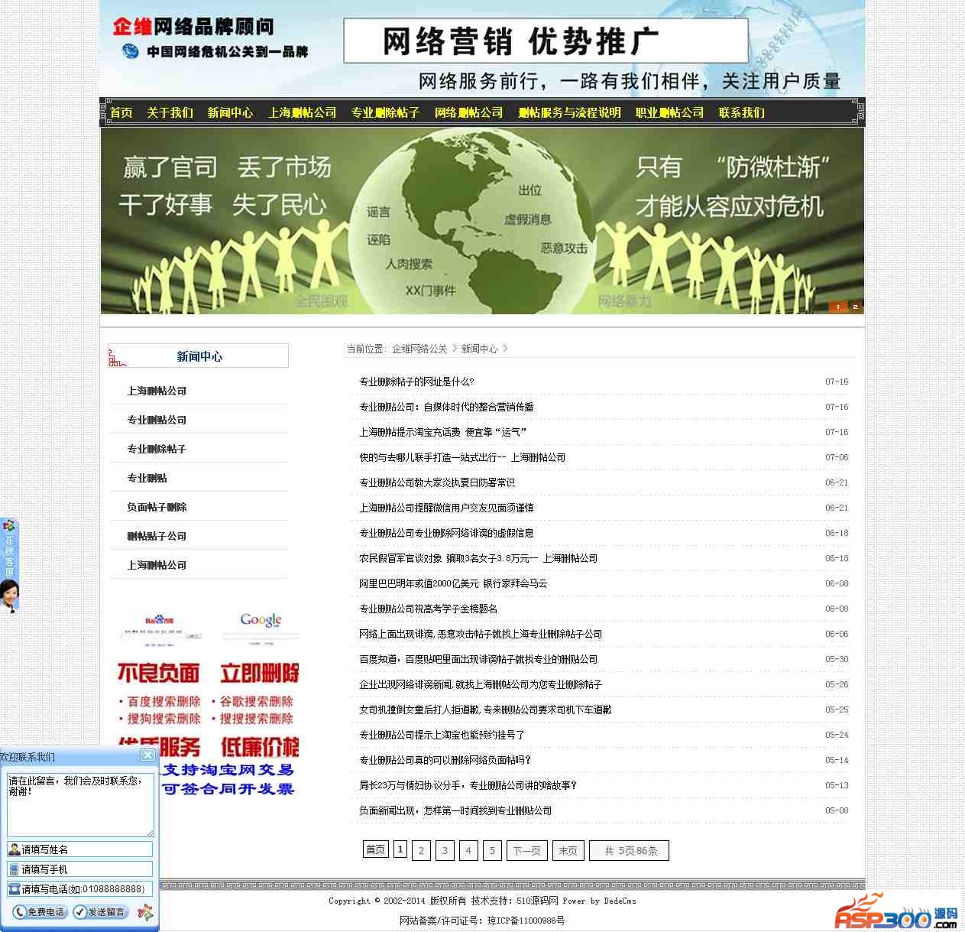Open the 在线客服 side widget
The height and width of the screenshot is (932, 965).
click(9, 549)
